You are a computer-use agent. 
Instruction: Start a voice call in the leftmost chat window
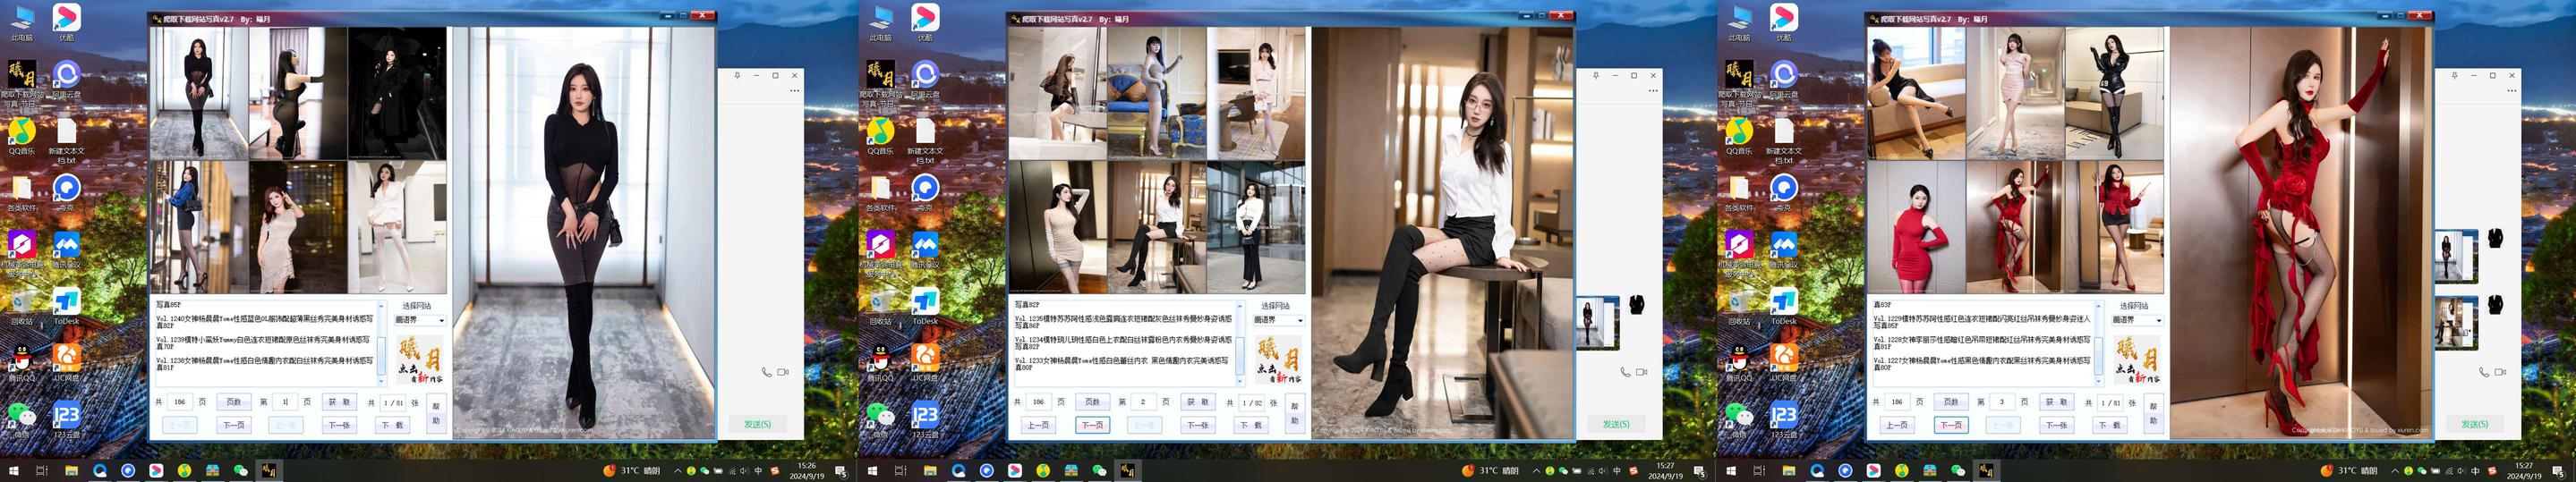[766, 372]
